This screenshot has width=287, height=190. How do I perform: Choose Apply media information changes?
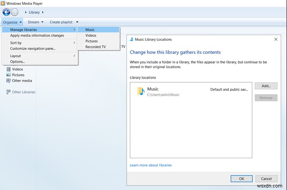coord(39,35)
